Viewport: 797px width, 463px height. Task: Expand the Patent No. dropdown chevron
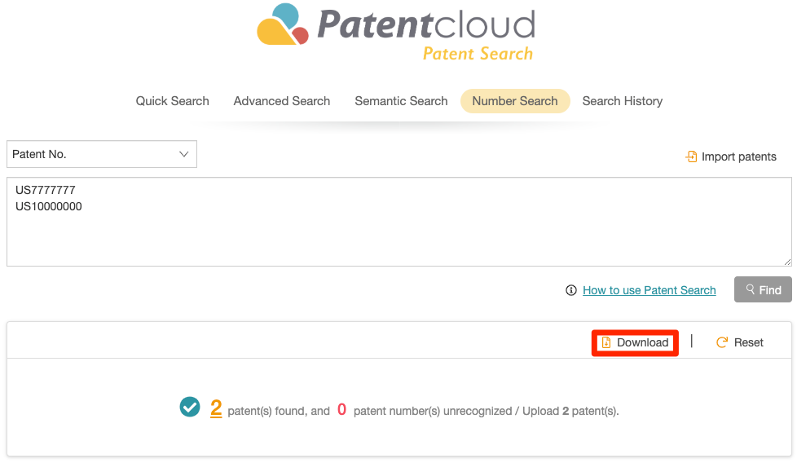coord(184,154)
